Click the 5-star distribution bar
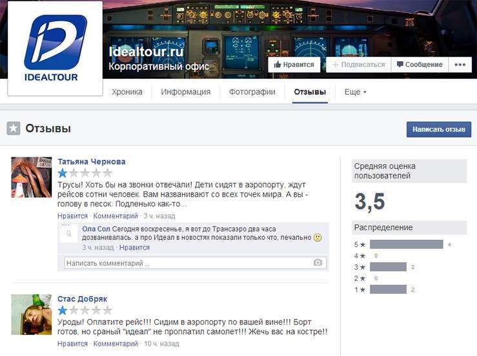The width and height of the screenshot is (477, 356). [x=407, y=244]
